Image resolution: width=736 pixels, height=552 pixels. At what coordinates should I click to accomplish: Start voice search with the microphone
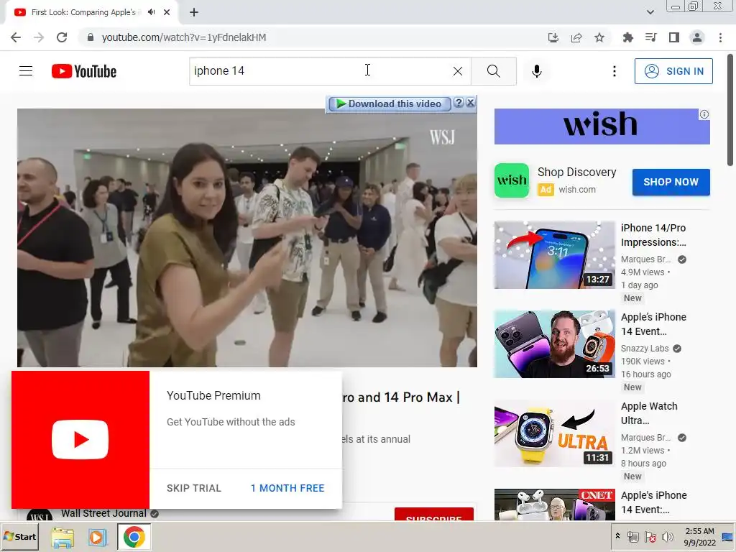click(x=537, y=71)
